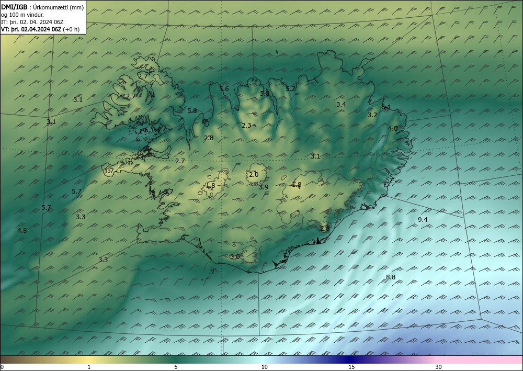This screenshot has height=371, width=523.
Task: Click the 3.4 value label
Action: pos(341,105)
